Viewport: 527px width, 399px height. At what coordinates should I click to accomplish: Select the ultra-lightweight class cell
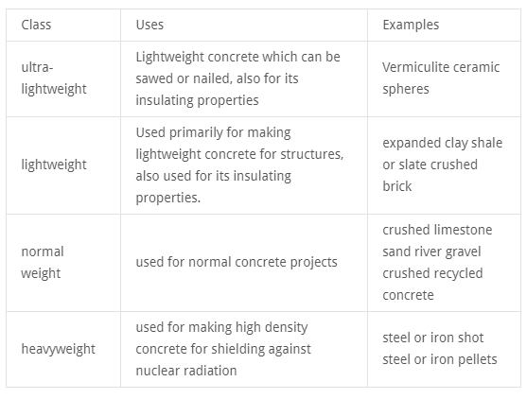(63, 78)
